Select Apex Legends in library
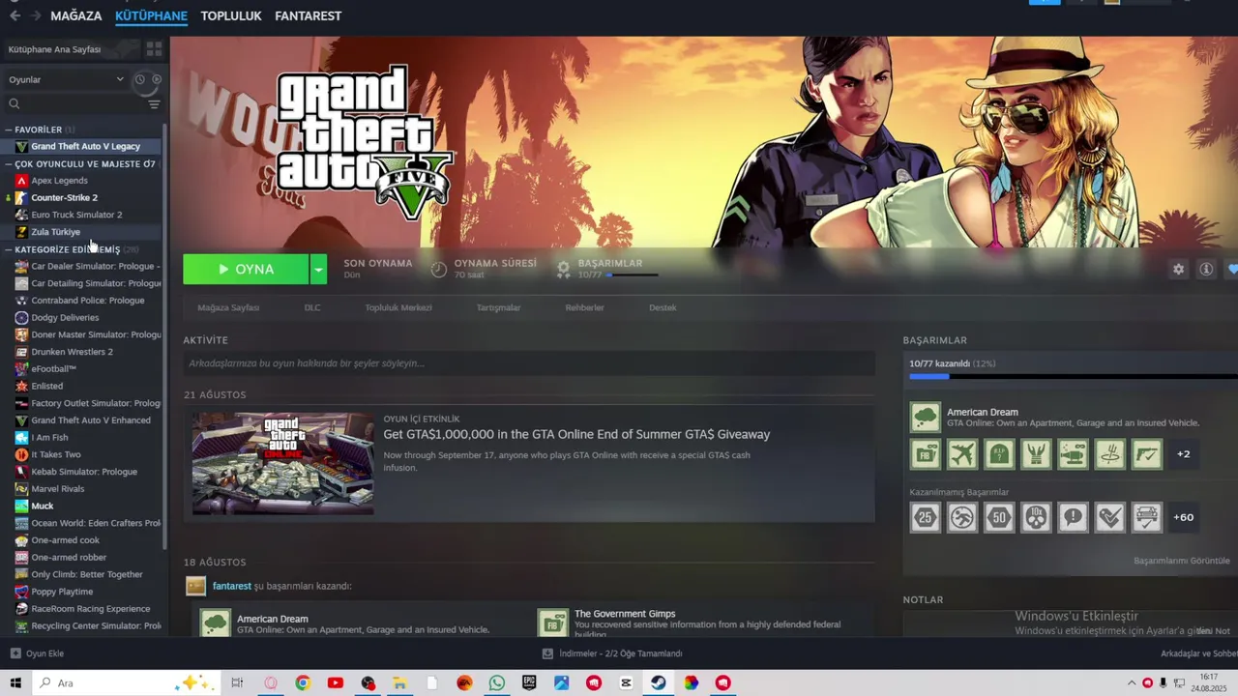 click(x=59, y=180)
